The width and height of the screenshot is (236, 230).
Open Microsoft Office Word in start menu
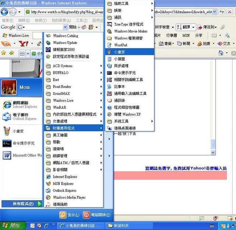tap(22, 155)
